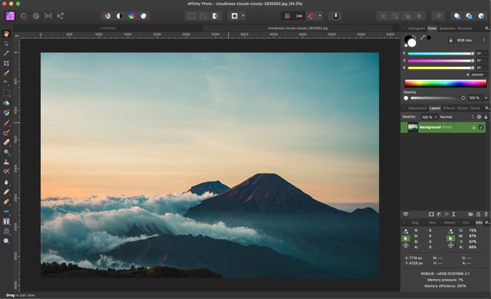
Task: Activate the View hand tool
Action: pos(6,33)
